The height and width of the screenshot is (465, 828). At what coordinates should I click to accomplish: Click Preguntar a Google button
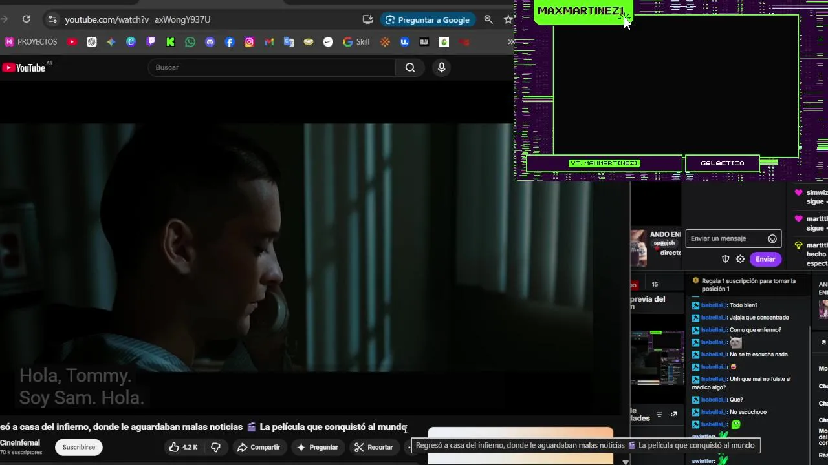(x=427, y=19)
